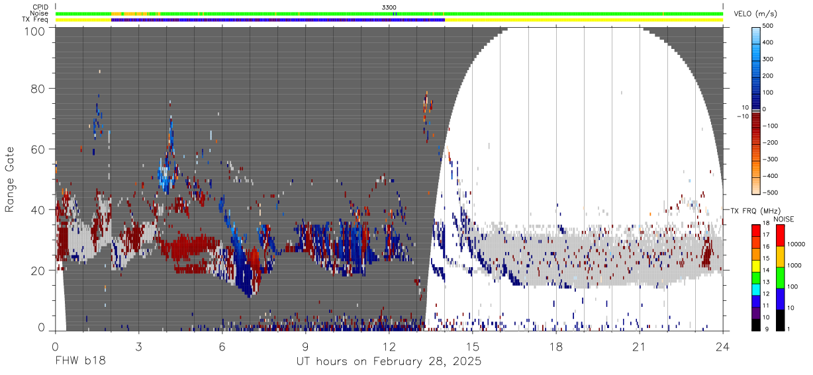Click the x-axis tick label 15

click(x=473, y=345)
